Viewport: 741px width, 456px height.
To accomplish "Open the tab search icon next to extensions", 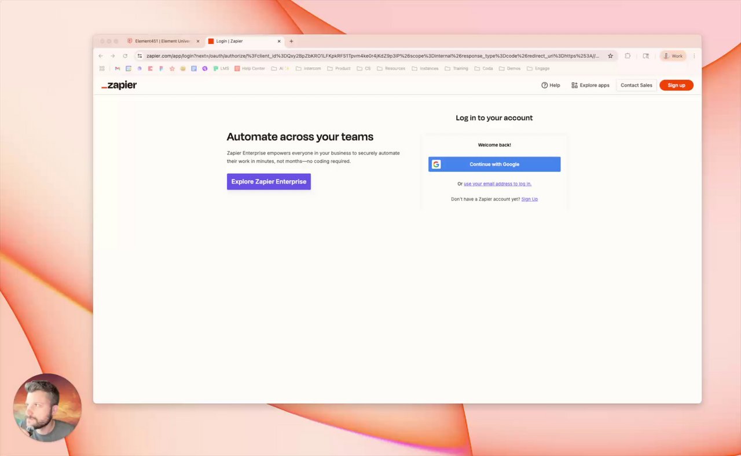I will (x=646, y=56).
